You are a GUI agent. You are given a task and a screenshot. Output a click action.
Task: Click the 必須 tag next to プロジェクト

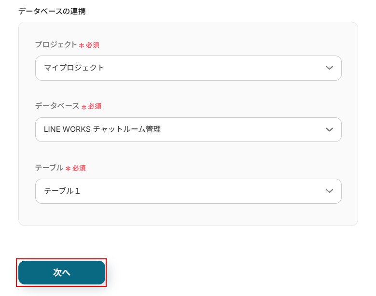click(x=93, y=45)
